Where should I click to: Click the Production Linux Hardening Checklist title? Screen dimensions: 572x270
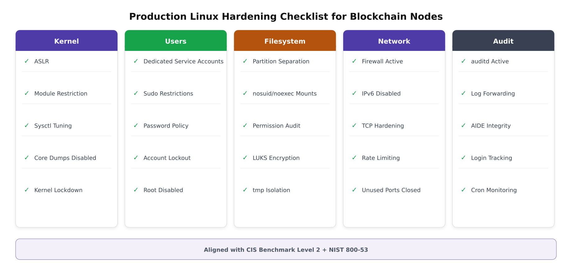click(x=286, y=16)
